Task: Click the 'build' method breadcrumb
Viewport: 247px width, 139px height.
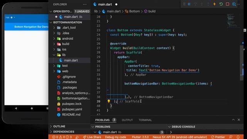Action: [x=150, y=11]
